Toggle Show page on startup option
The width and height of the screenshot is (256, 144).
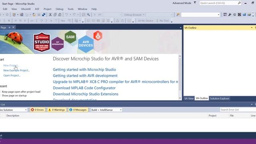(x=13, y=96)
